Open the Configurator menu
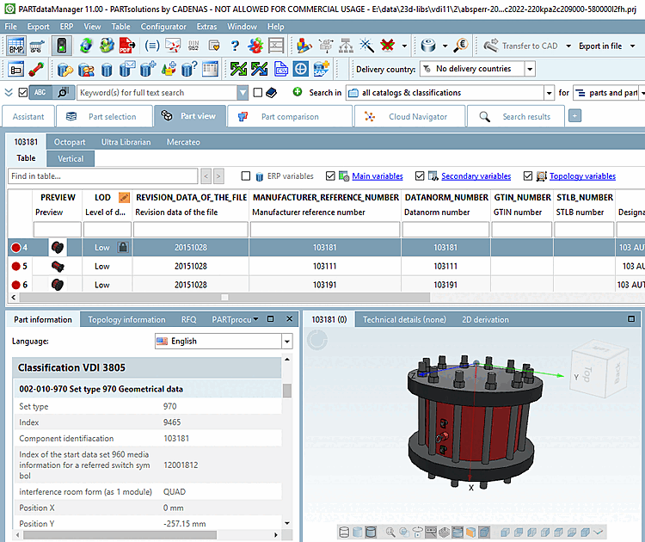This screenshot has width=645, height=542. (163, 27)
